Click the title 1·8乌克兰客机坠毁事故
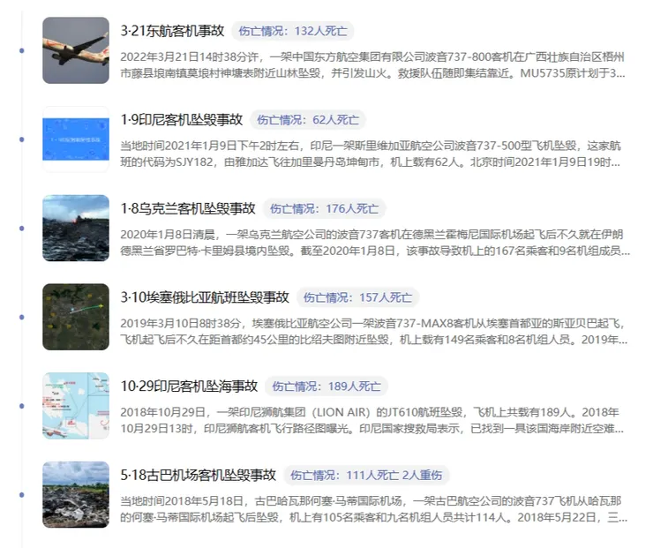The image size is (653, 548). [x=188, y=208]
